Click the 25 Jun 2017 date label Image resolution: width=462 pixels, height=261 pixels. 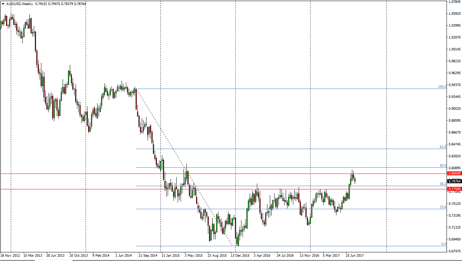pyautogui.click(x=355, y=255)
